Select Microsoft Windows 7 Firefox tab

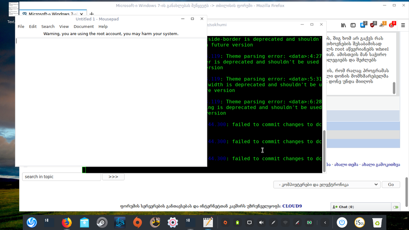coord(53,14)
